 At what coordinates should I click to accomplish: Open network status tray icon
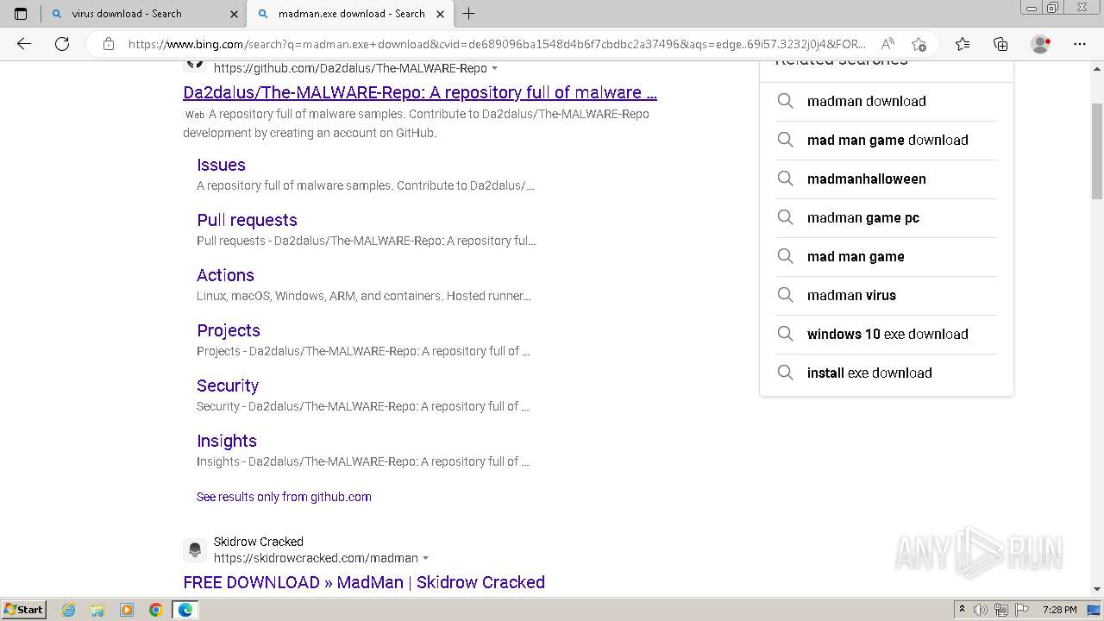[1001, 610]
